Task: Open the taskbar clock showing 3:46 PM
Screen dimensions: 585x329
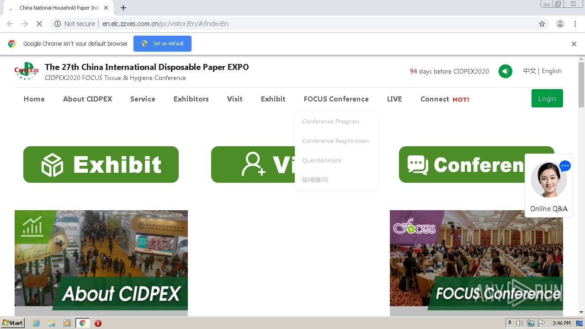Action: [561, 323]
